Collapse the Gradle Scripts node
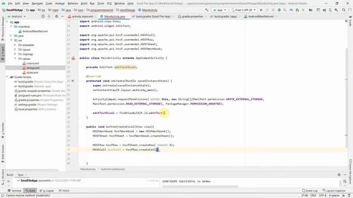Image resolution: width=353 pixels, height=198 pixels. click(7, 77)
